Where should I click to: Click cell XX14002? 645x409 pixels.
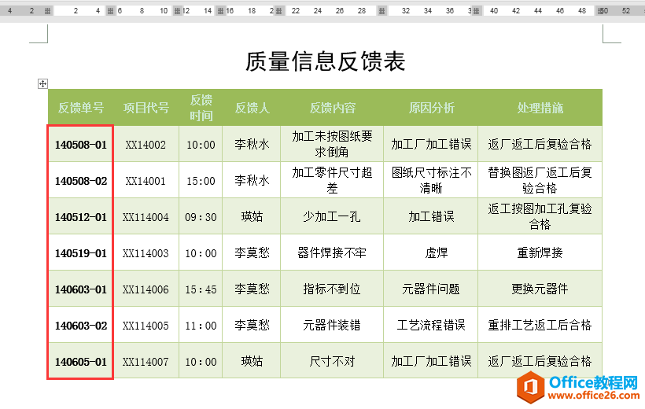point(146,145)
